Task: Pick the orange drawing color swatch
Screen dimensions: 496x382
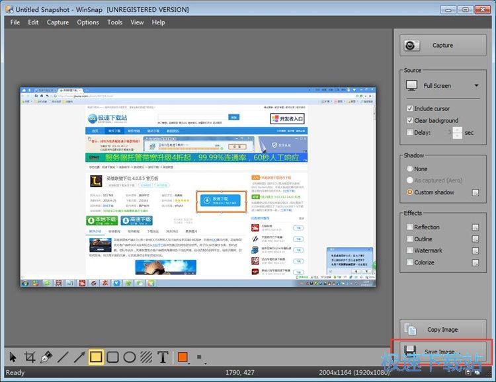Action: 183,357
